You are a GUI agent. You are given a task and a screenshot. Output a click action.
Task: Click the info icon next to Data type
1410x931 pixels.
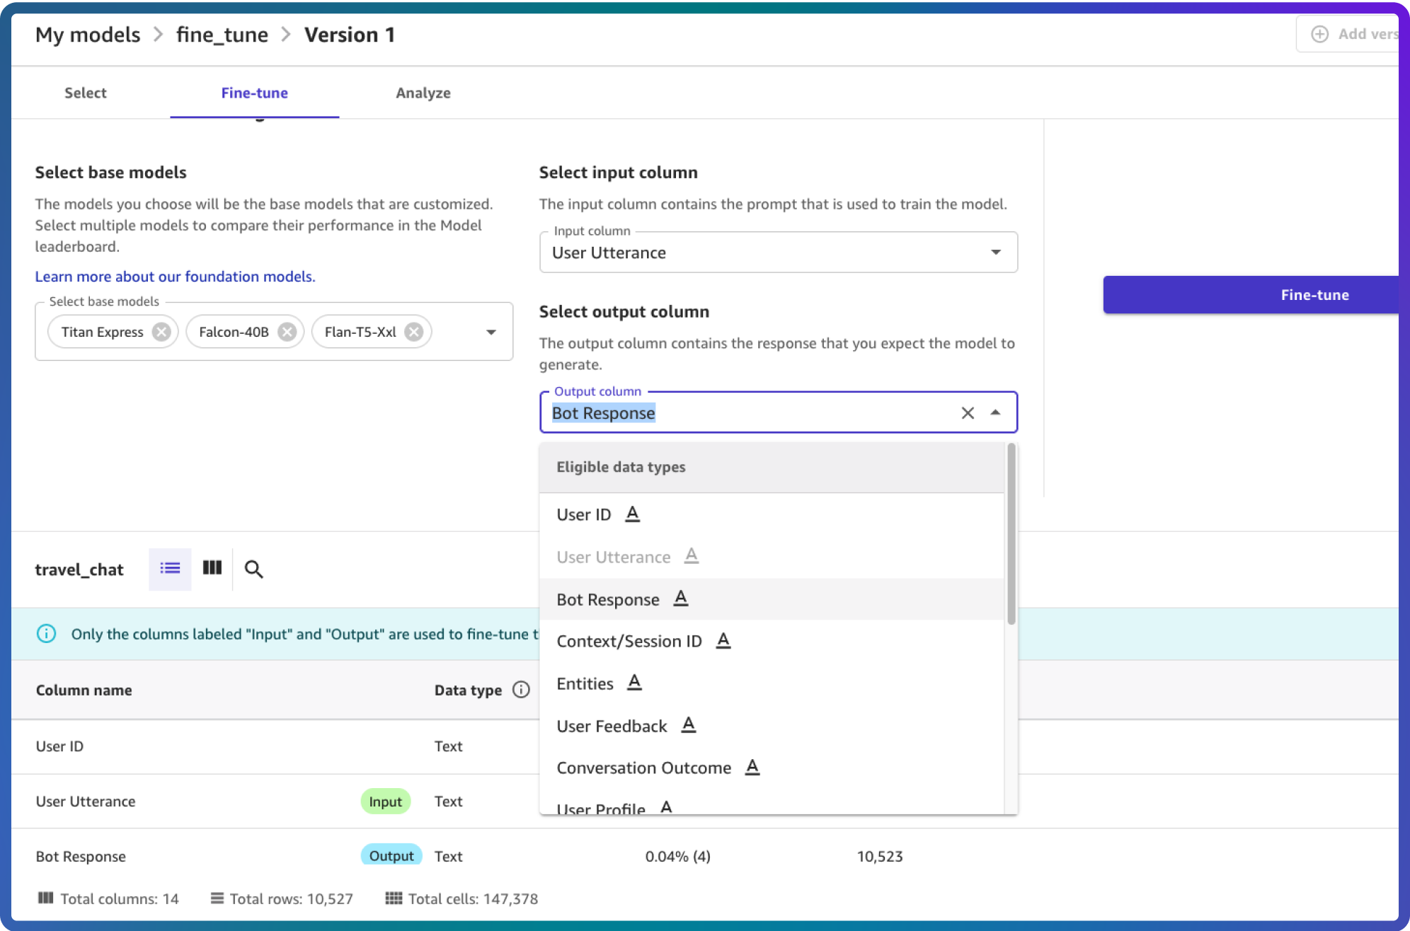(520, 690)
